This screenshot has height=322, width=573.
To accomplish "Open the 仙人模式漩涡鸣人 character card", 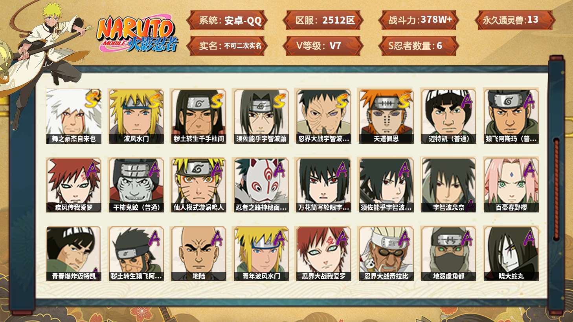I will [198, 185].
